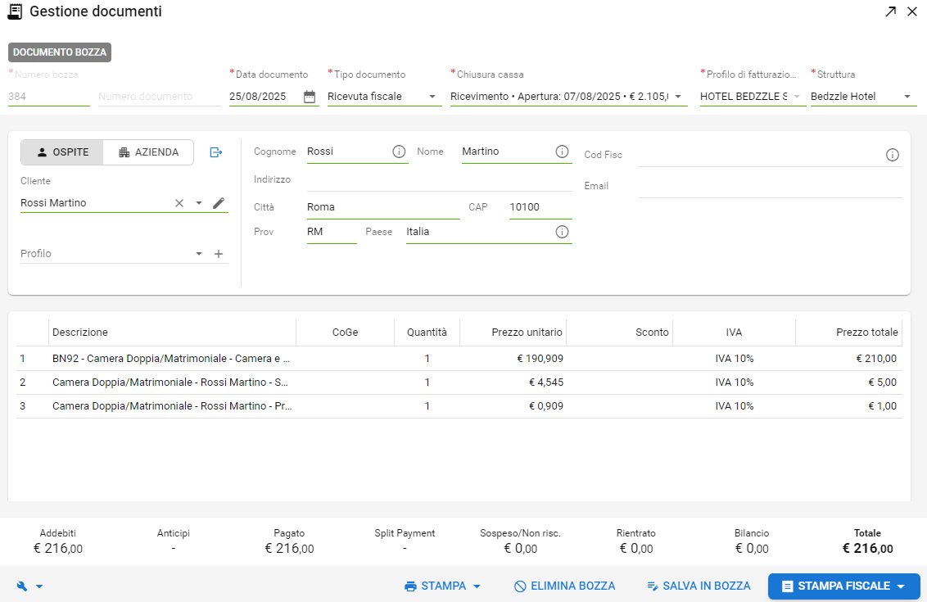Image resolution: width=927 pixels, height=602 pixels.
Task: Expand the Struttura dropdown
Action: pos(907,97)
